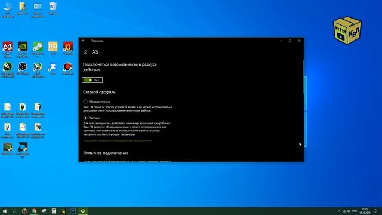Image resolution: width=382 pixels, height=215 pixels.
Task: Open the volume tray icon
Action: pos(349,211)
